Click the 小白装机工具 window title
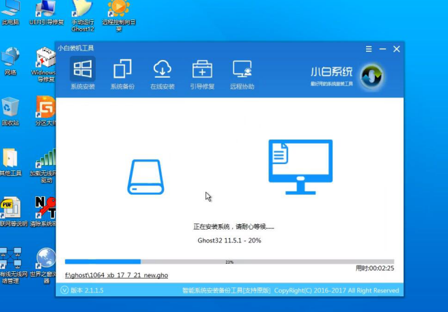This screenshot has width=448, height=312. tap(76, 48)
